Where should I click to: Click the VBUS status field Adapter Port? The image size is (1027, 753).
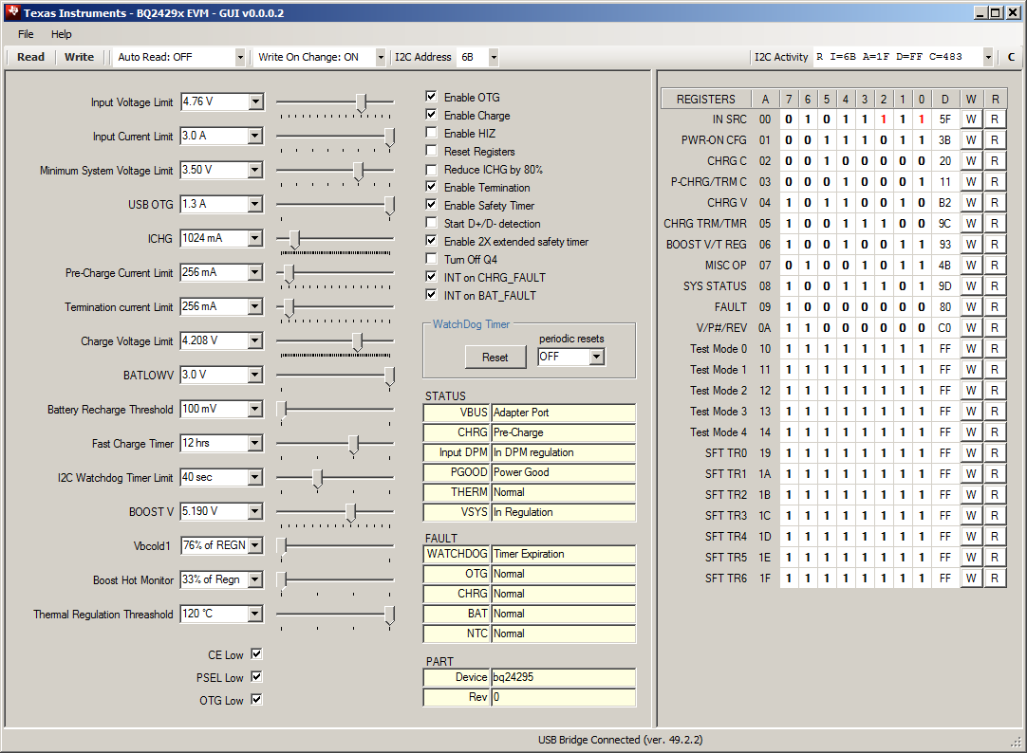pyautogui.click(x=563, y=413)
